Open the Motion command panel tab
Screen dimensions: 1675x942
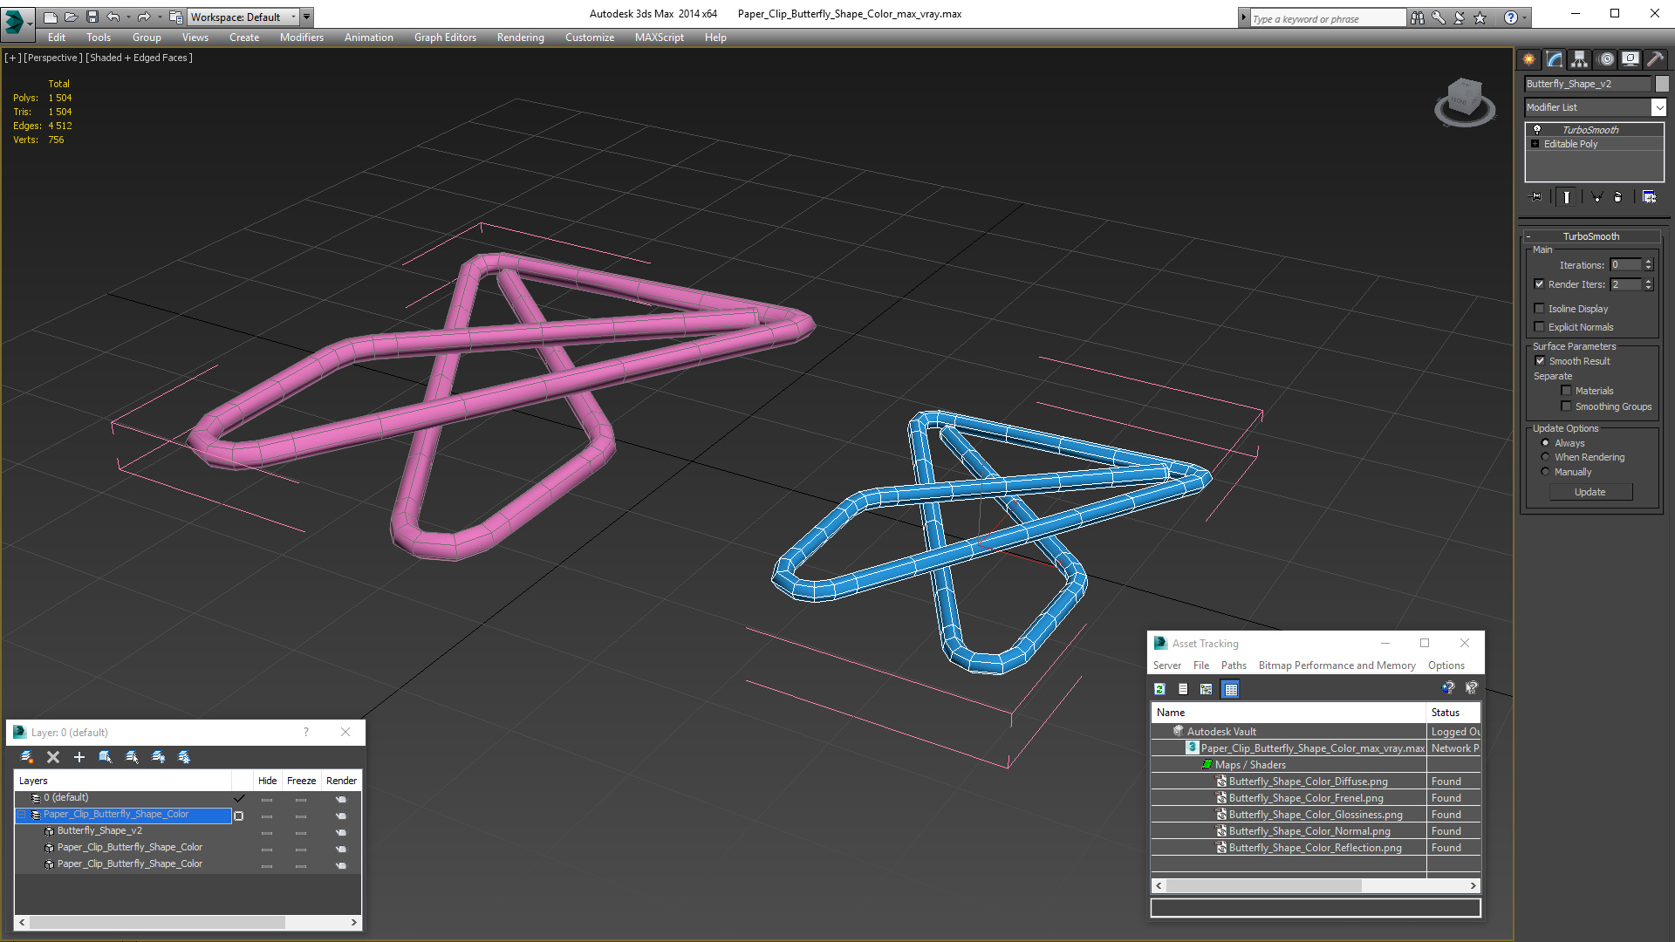pos(1606,59)
